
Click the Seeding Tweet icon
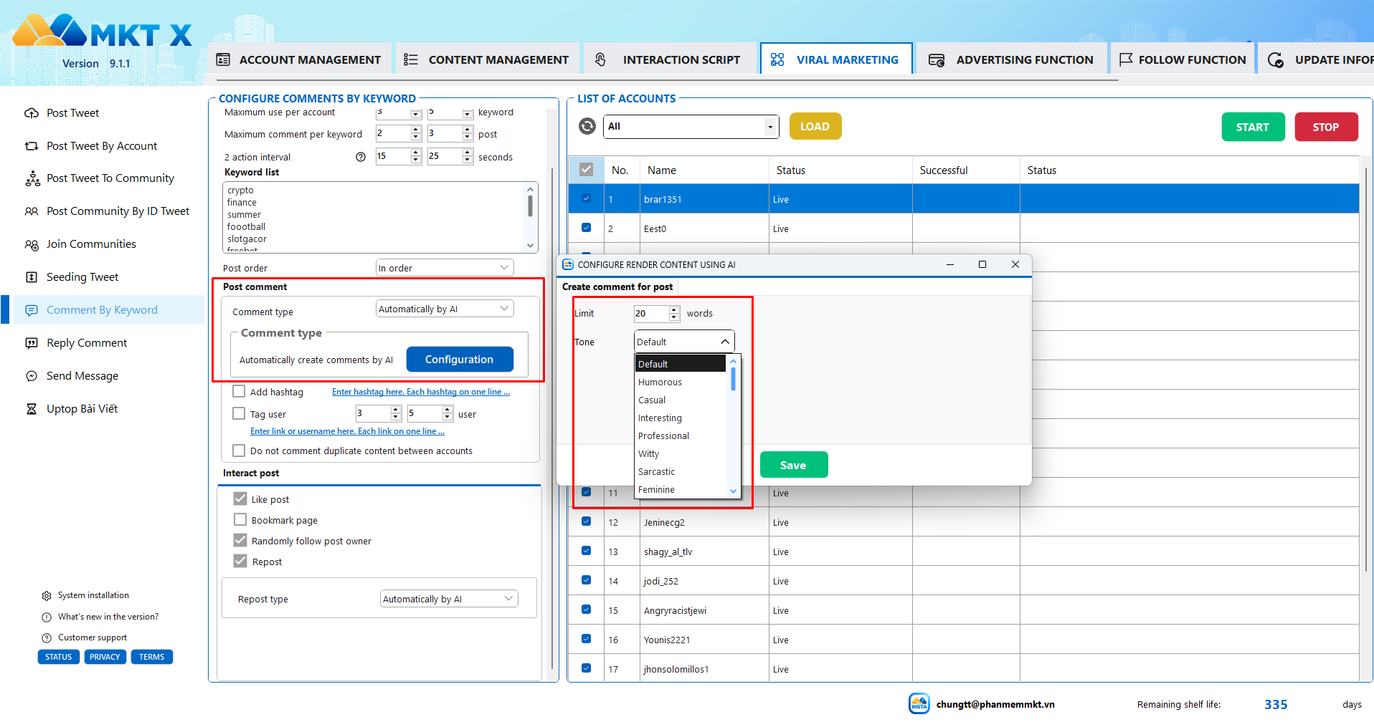point(32,277)
